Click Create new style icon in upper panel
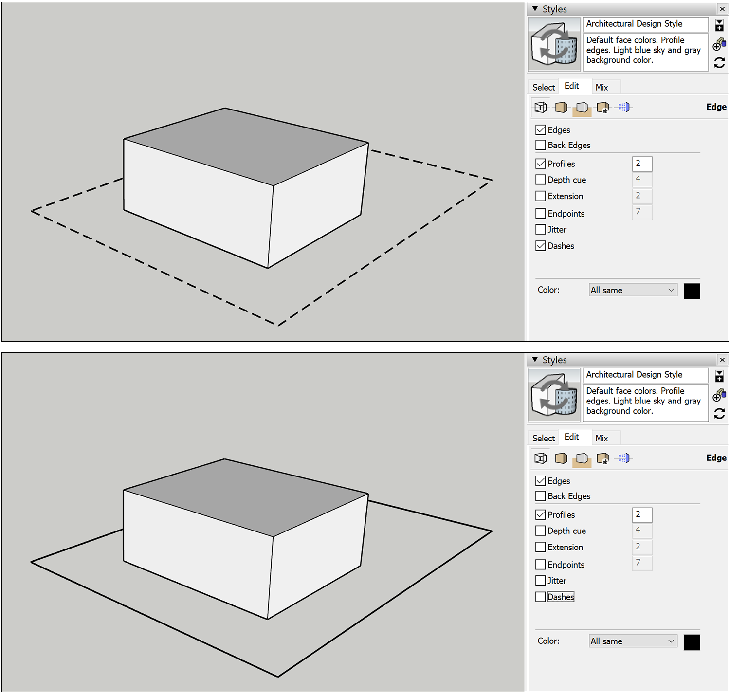Viewport: 730px width, 696px height. click(x=719, y=45)
